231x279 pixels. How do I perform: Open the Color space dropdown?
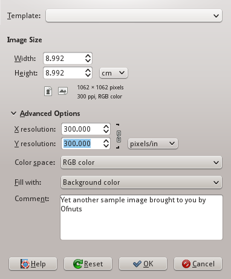point(142,162)
